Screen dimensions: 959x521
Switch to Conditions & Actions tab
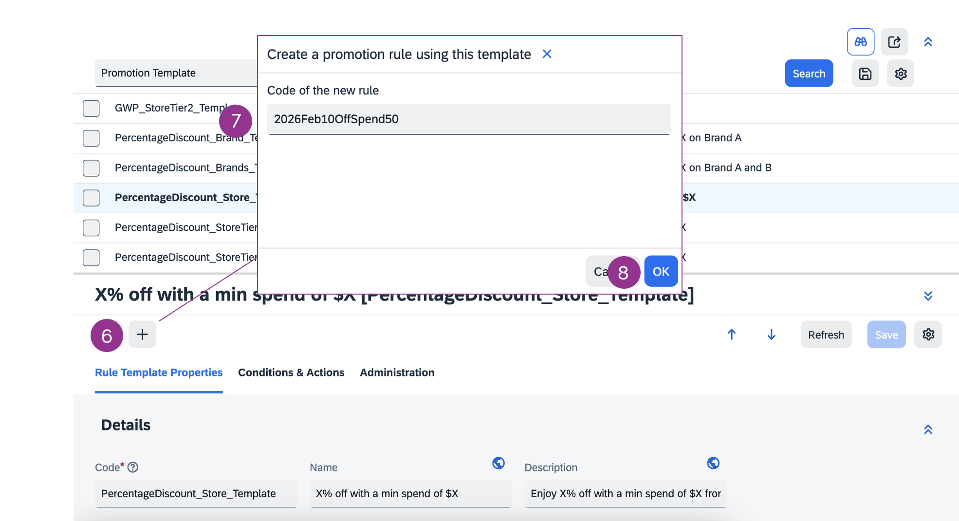tap(291, 372)
